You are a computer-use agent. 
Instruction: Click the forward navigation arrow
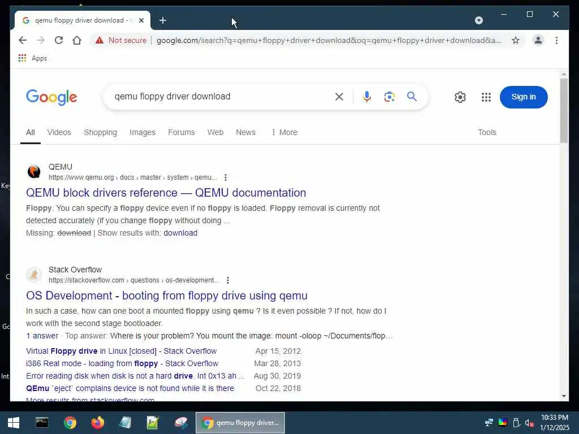pyautogui.click(x=41, y=40)
